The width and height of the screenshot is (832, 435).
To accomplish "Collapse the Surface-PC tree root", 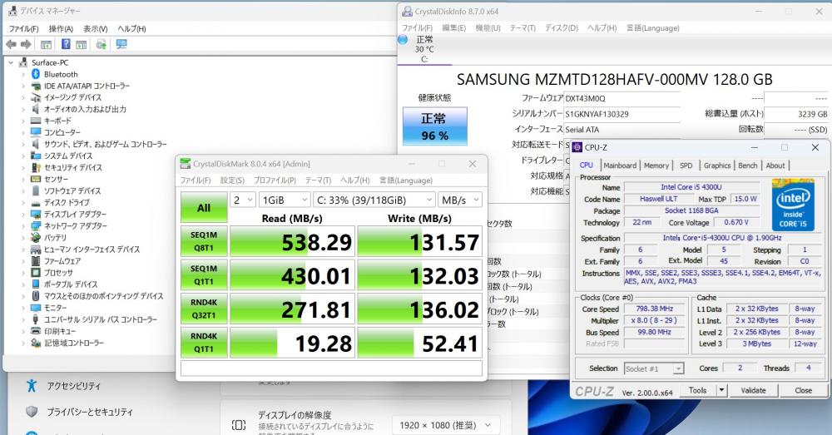I will click(x=11, y=62).
